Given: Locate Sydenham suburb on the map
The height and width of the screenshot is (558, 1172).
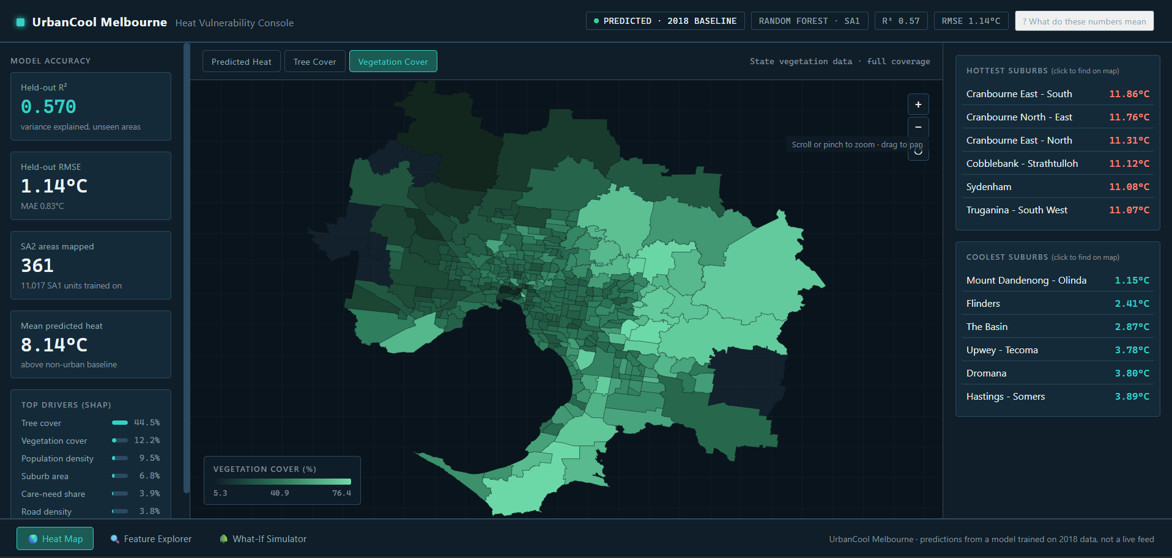Looking at the screenshot, I should tap(1058, 187).
